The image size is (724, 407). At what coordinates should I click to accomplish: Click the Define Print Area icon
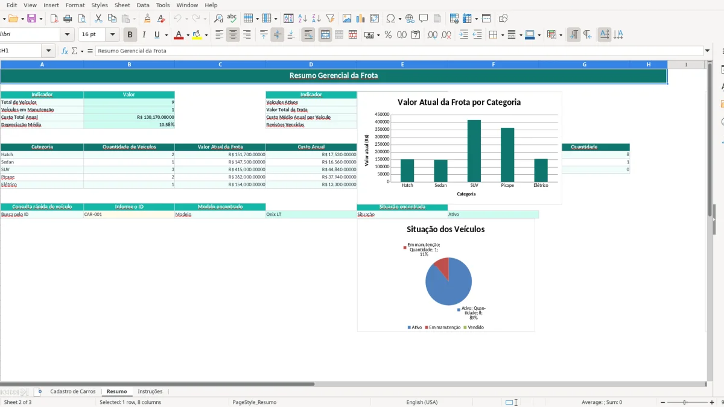tap(454, 19)
